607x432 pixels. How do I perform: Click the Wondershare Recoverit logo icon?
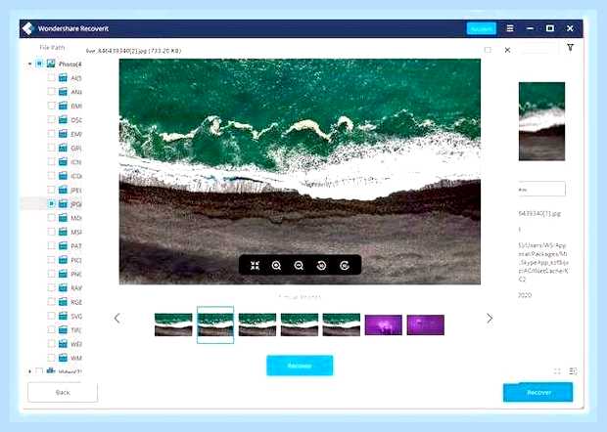click(28, 28)
